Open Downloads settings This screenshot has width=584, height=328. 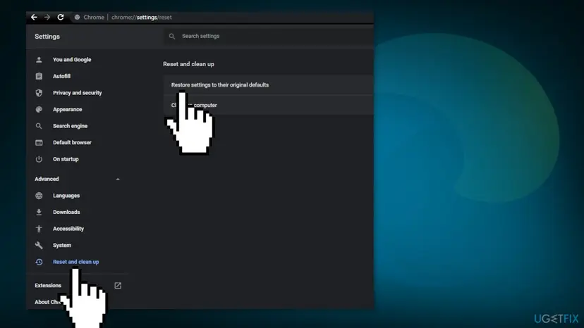[x=66, y=212]
